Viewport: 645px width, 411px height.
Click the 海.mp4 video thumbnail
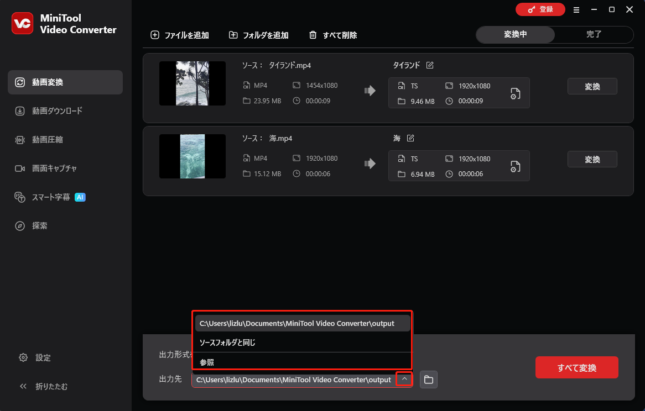192,156
